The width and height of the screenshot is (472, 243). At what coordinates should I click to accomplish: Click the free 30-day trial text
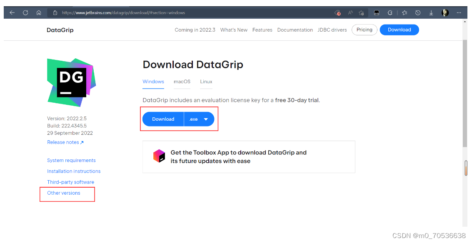(297, 100)
